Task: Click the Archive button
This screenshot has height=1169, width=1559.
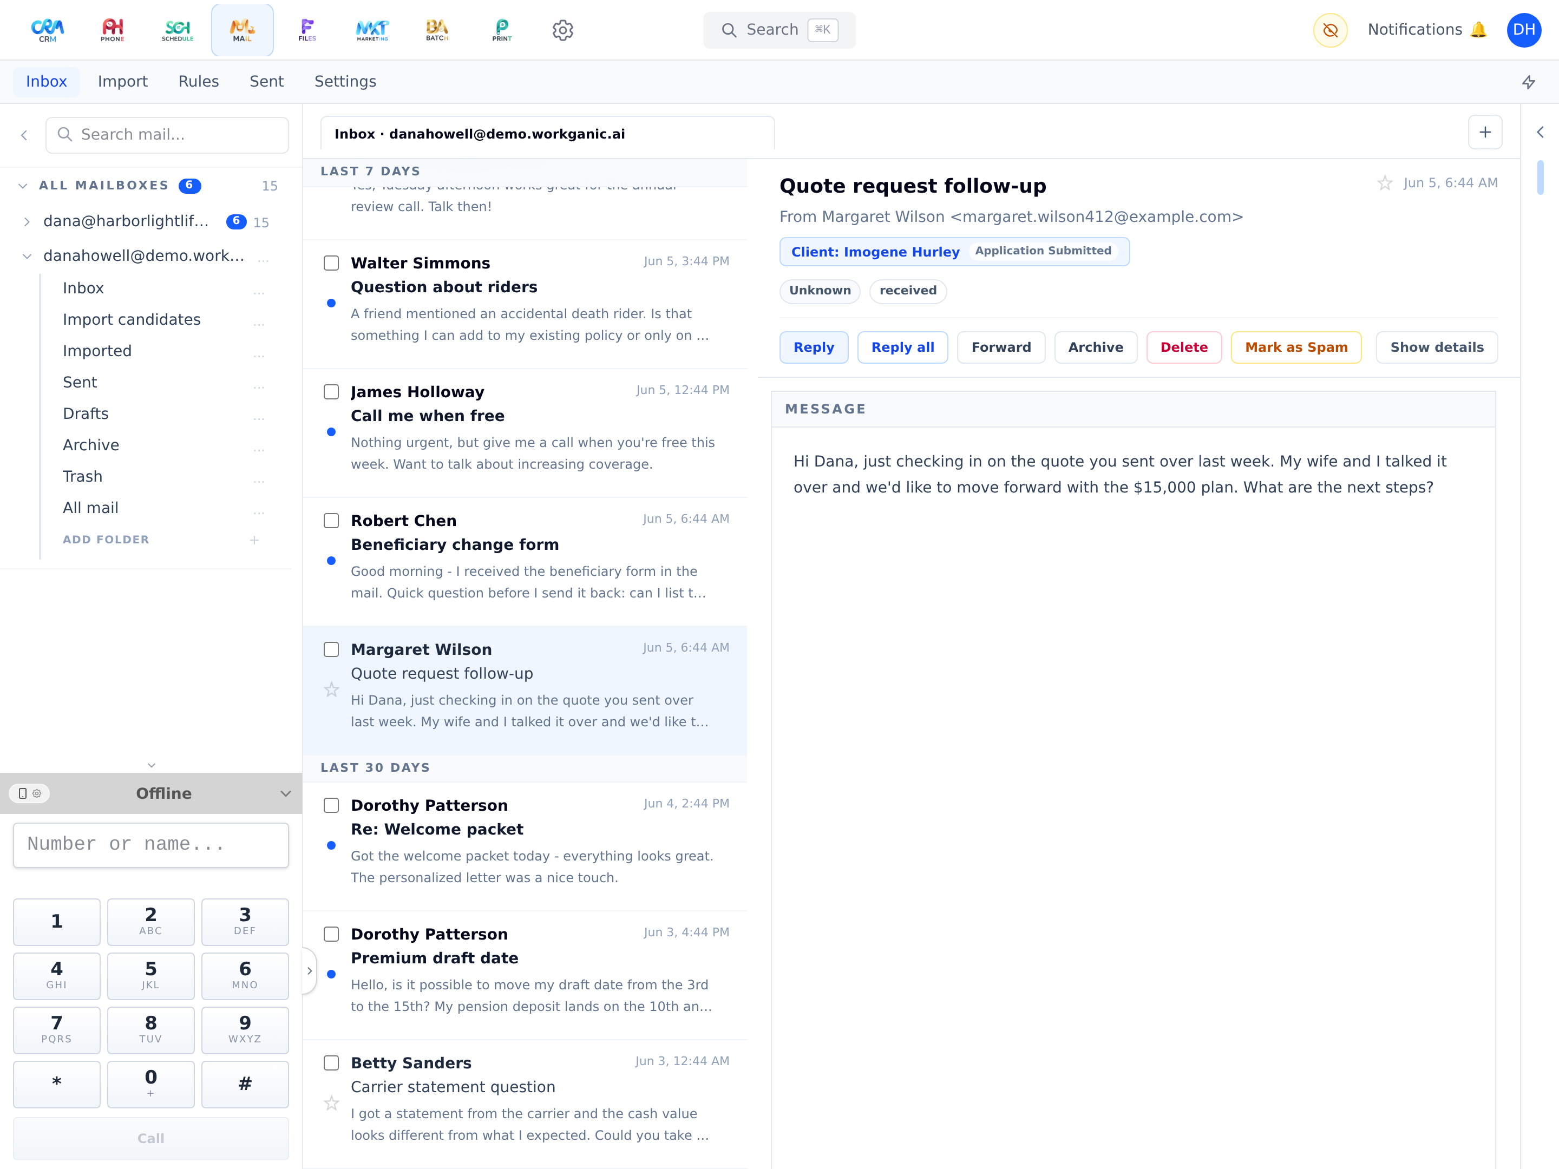Action: pyautogui.click(x=1095, y=347)
